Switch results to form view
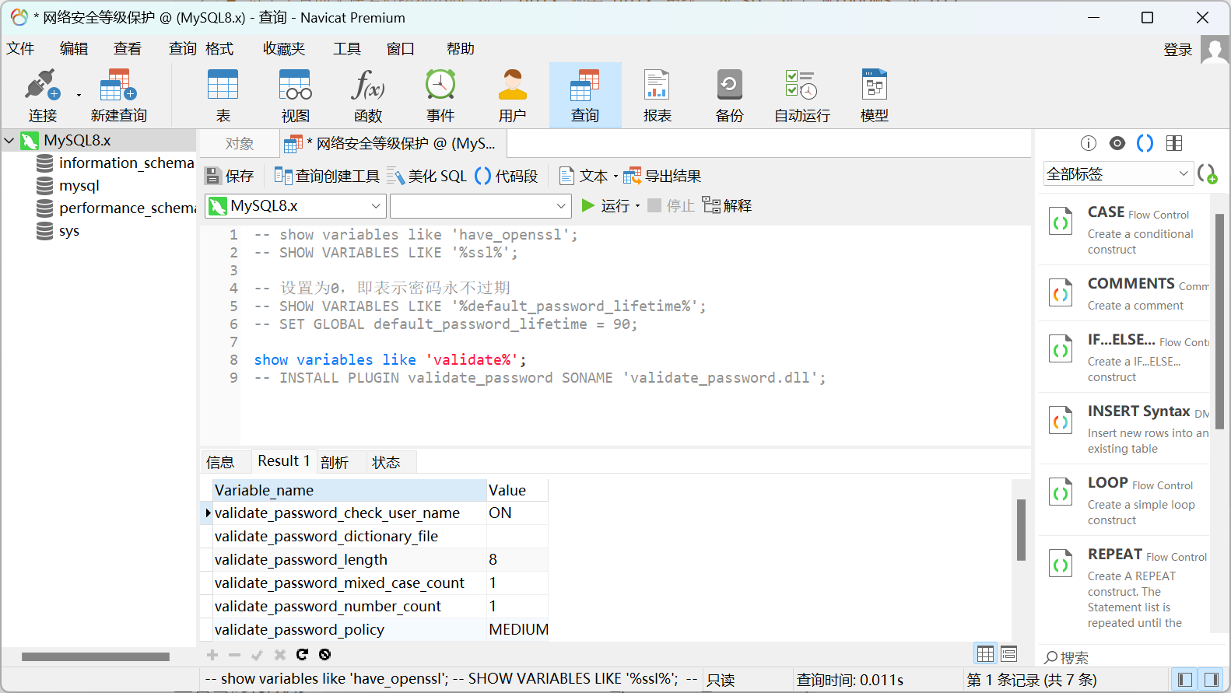This screenshot has width=1231, height=693. pyautogui.click(x=1008, y=653)
